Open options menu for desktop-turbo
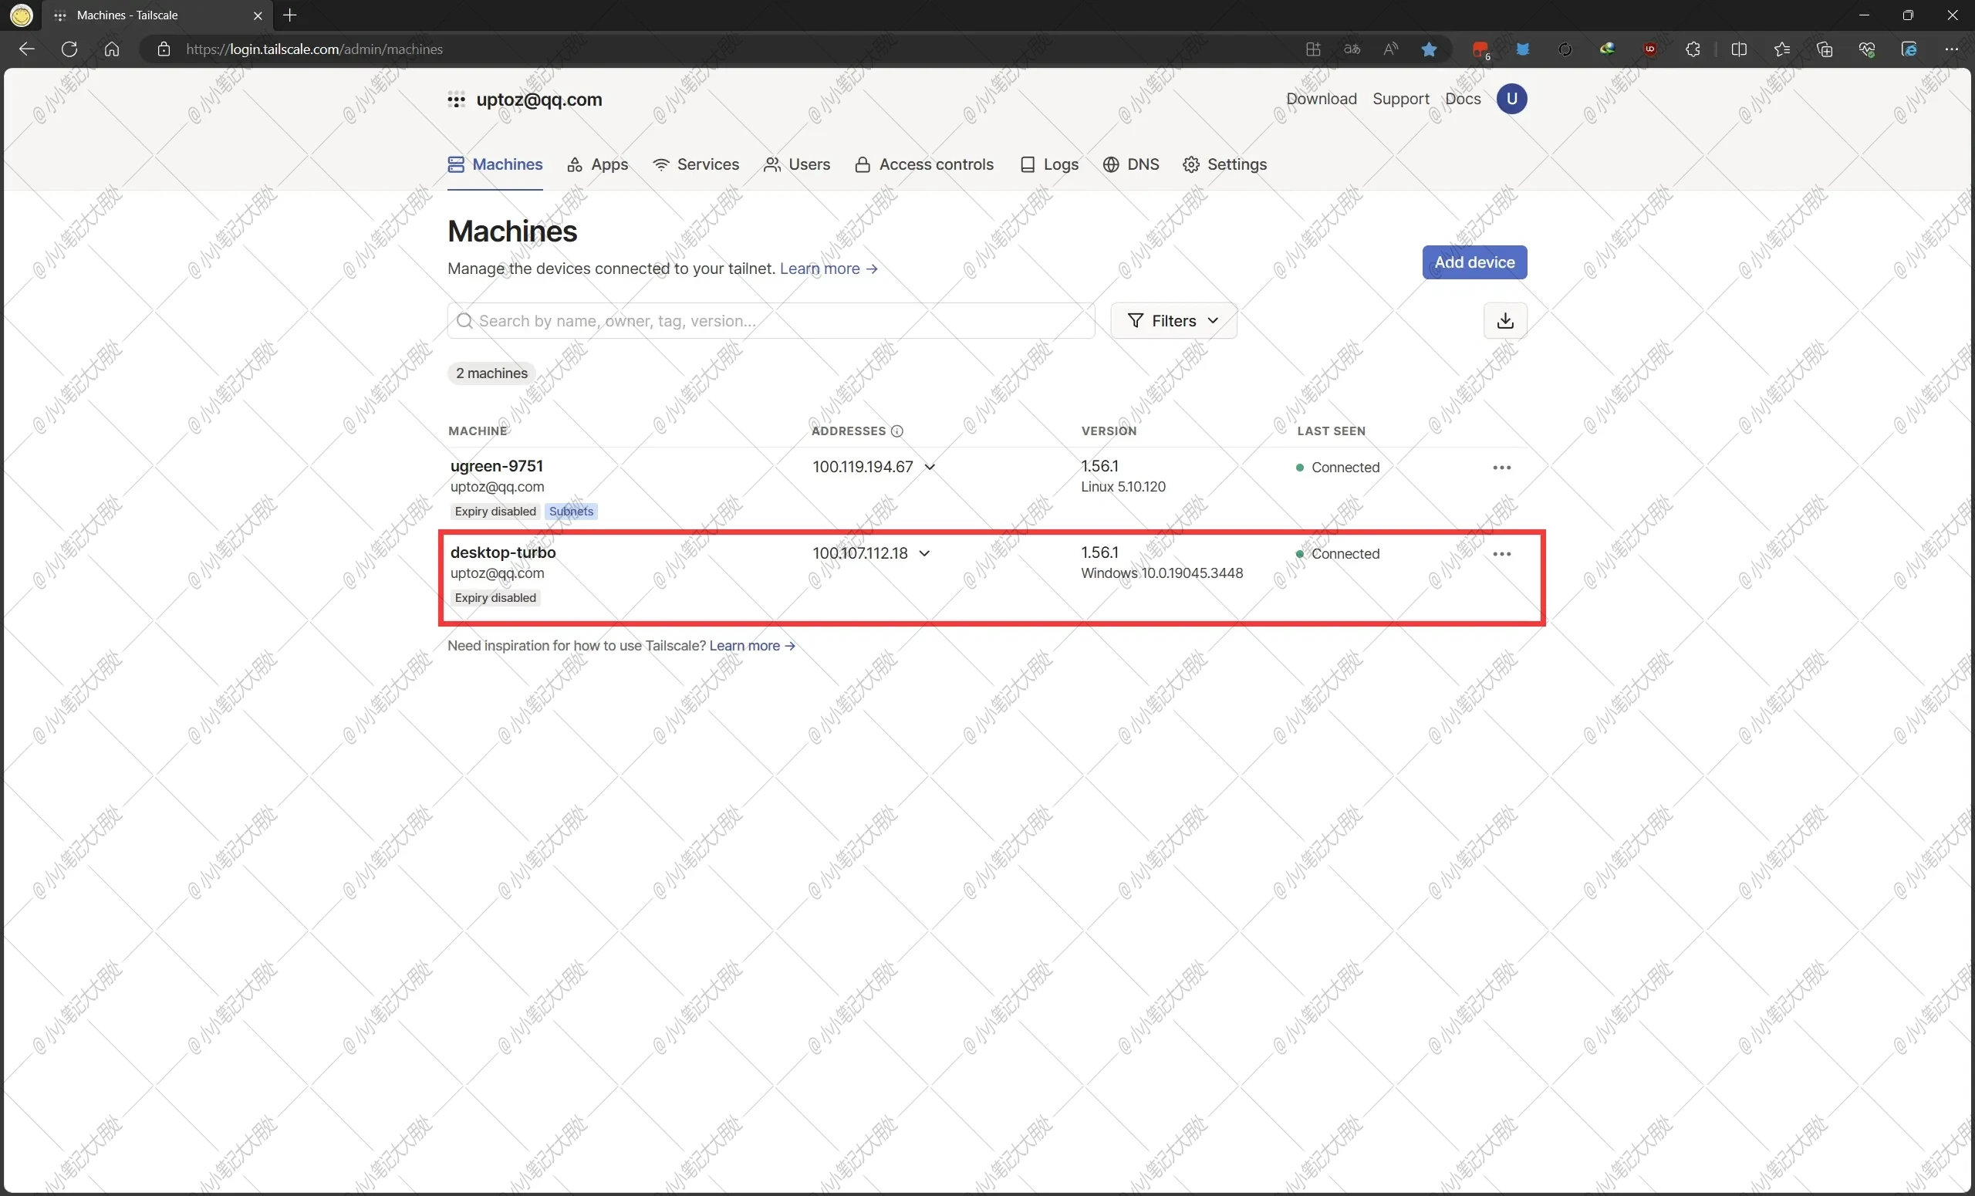Screen dimensions: 1975x1196 coord(1501,554)
